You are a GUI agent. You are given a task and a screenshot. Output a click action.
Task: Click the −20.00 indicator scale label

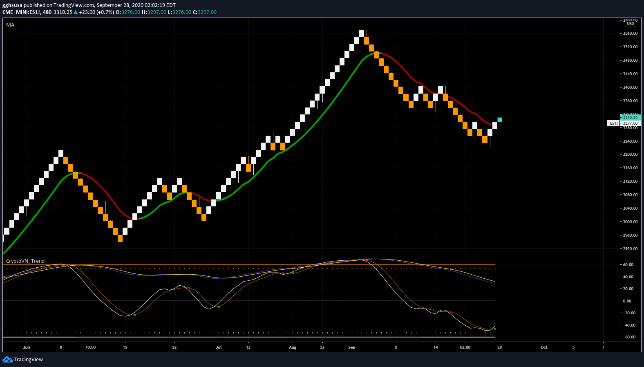click(629, 313)
